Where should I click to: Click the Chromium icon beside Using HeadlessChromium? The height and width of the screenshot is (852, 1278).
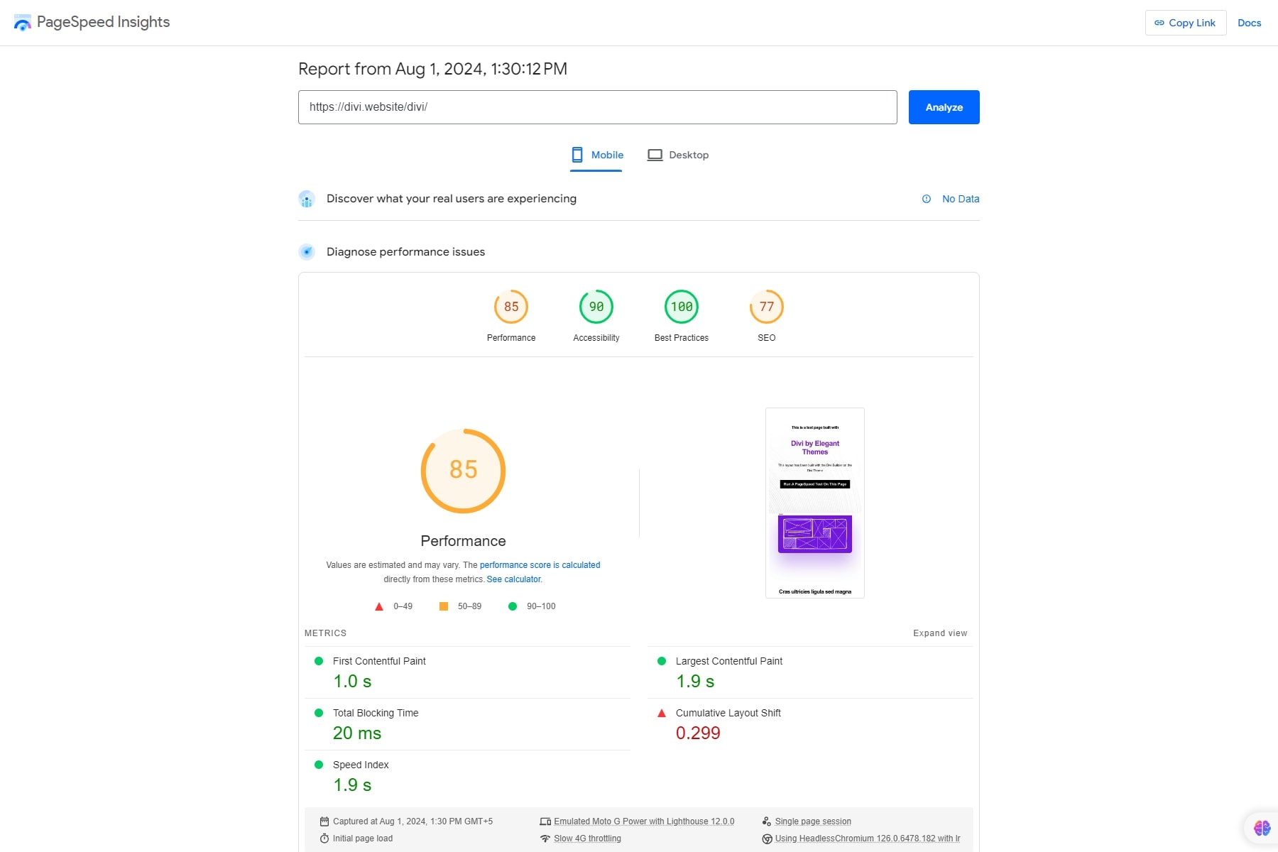[767, 839]
